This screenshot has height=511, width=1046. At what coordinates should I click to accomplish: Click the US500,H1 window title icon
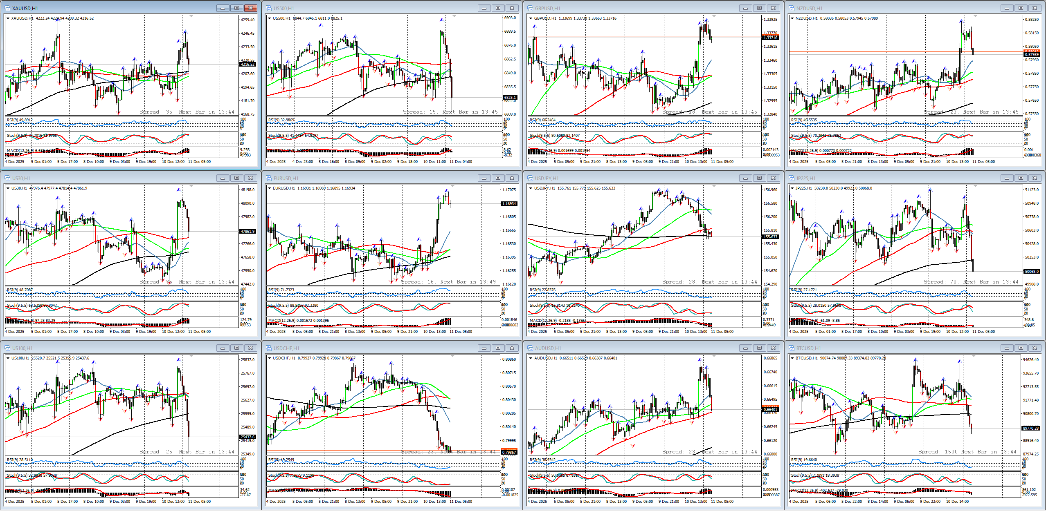(269, 8)
